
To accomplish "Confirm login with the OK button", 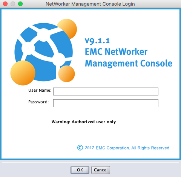I will click(x=80, y=170).
